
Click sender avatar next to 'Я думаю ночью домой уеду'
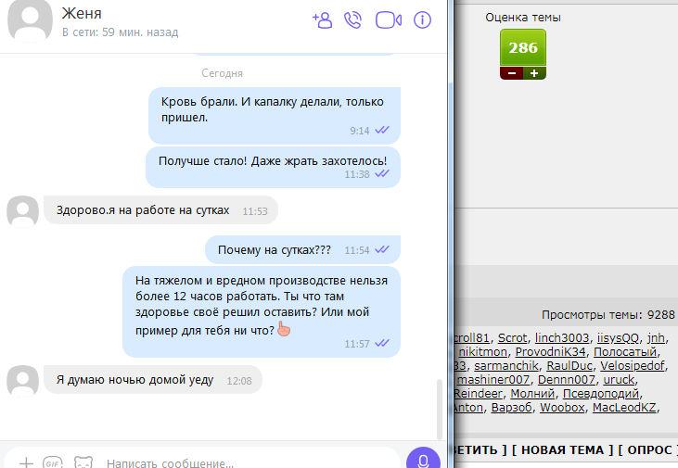click(22, 381)
